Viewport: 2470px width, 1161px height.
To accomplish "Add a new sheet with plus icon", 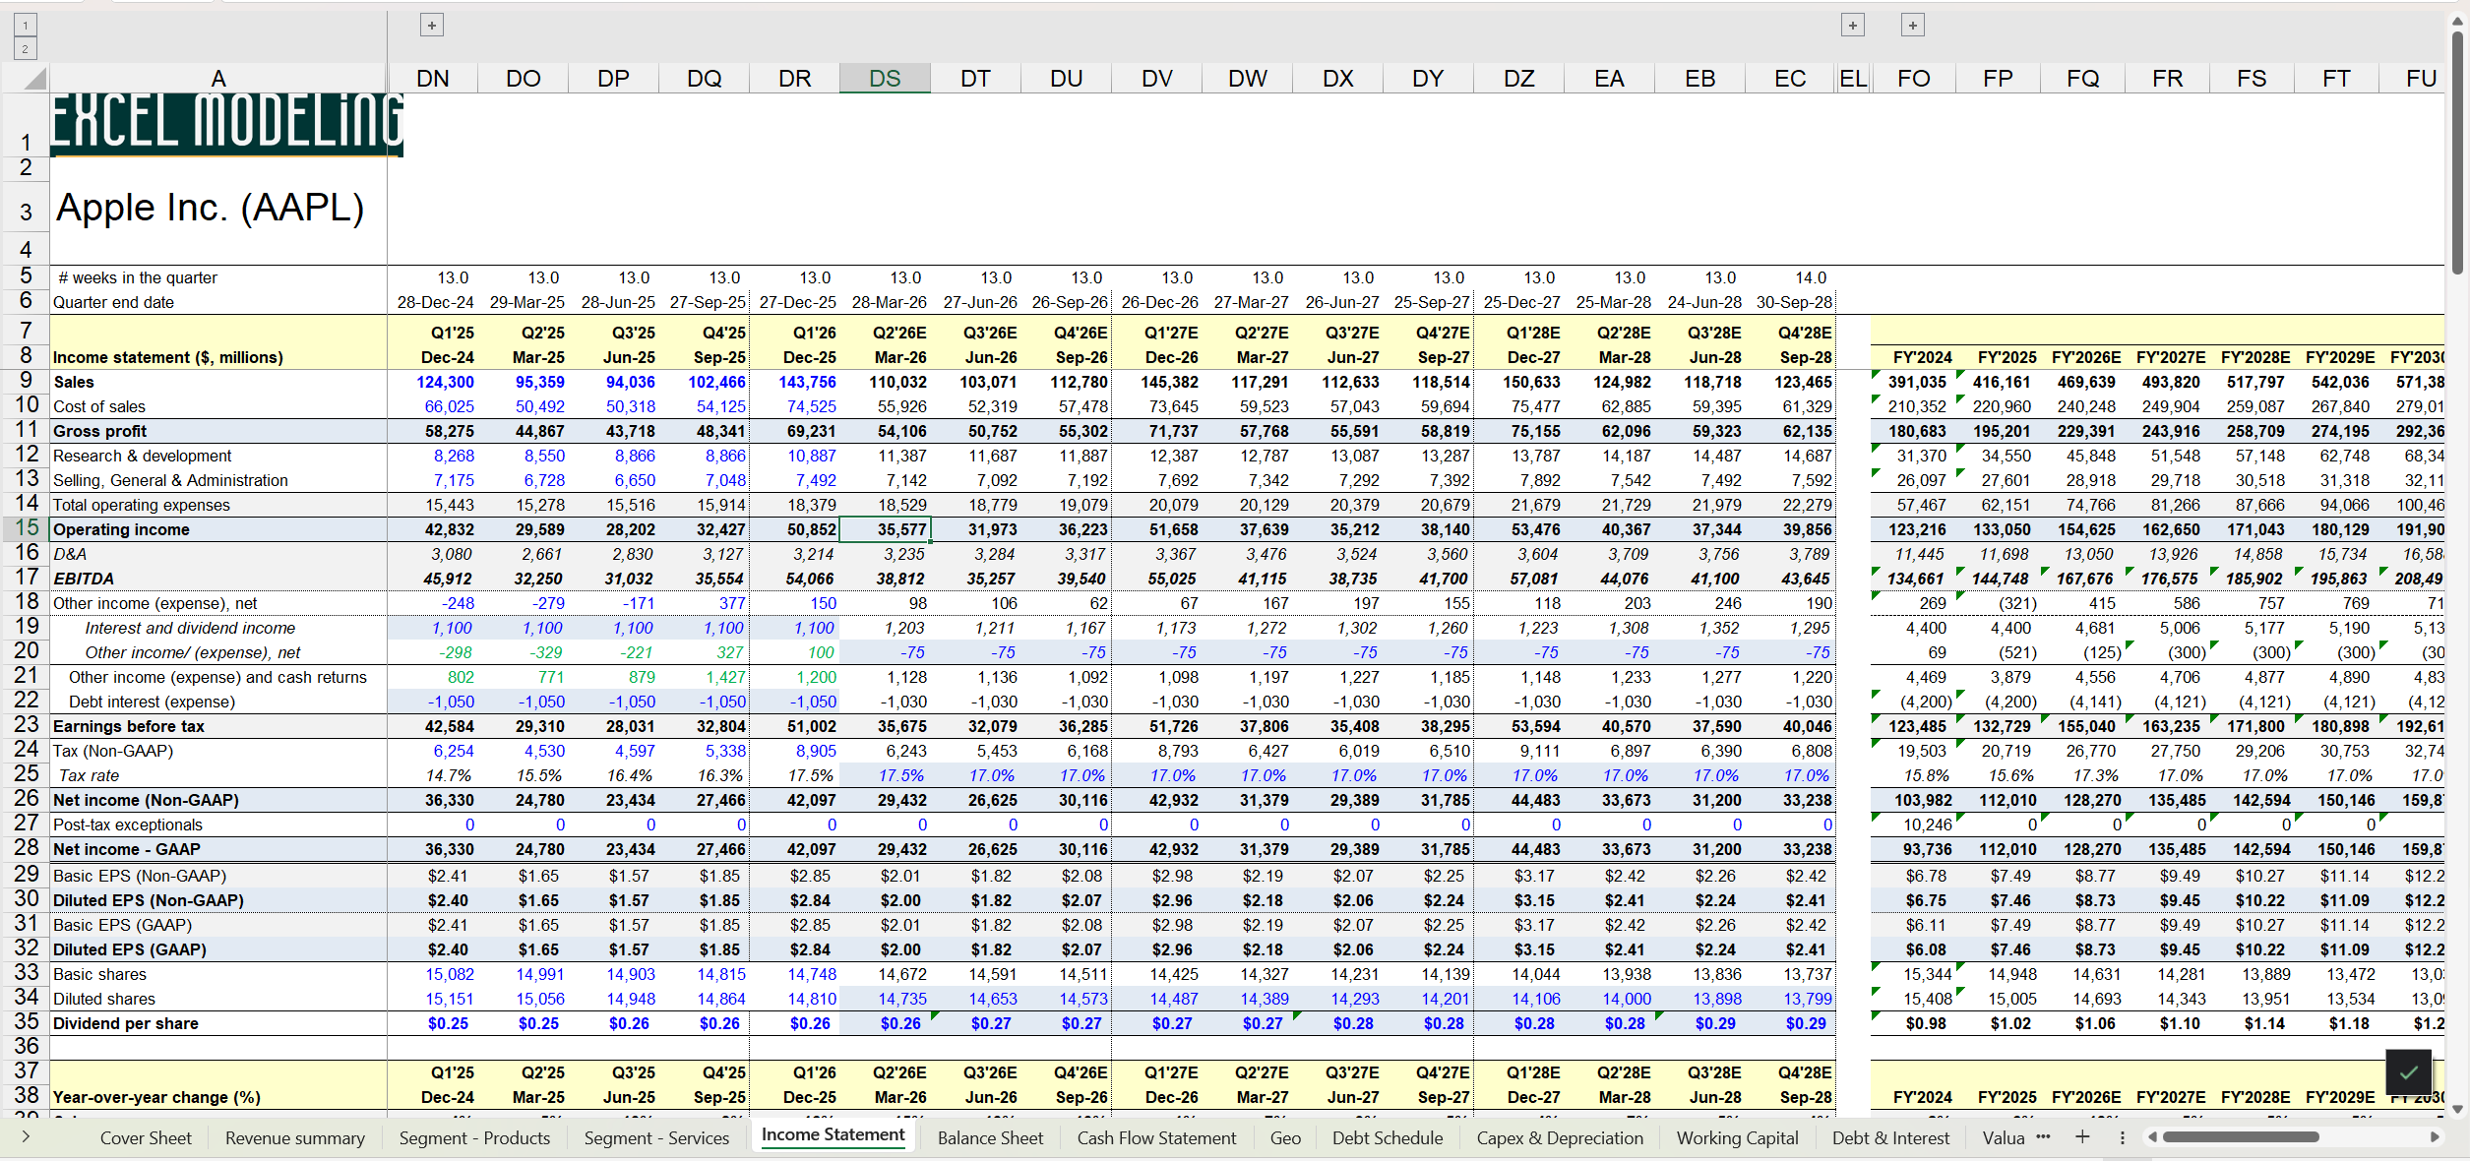I will (x=2082, y=1137).
